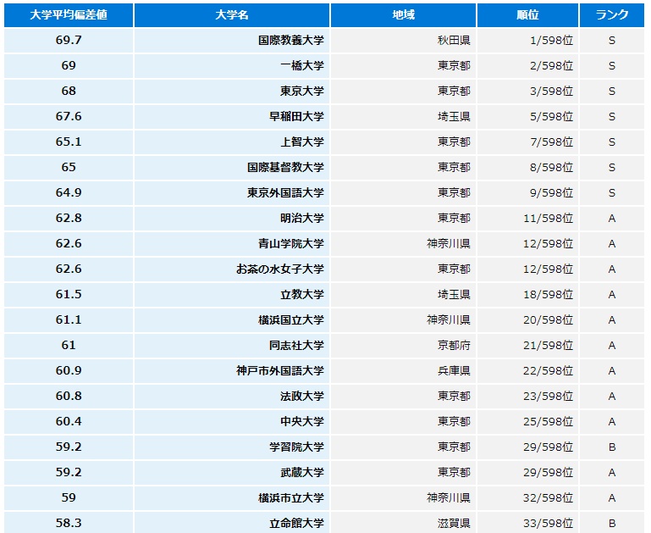This screenshot has height=533, width=651.
Task: Click the 65.1 deviation value
Action: click(69, 142)
